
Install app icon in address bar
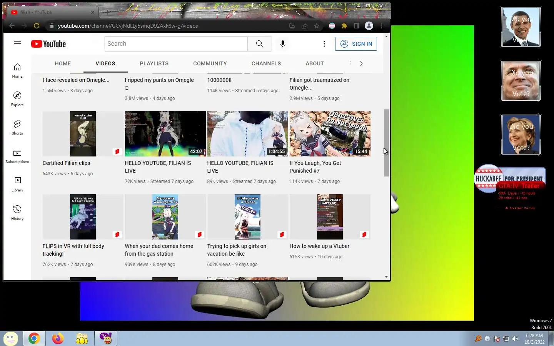(x=292, y=26)
